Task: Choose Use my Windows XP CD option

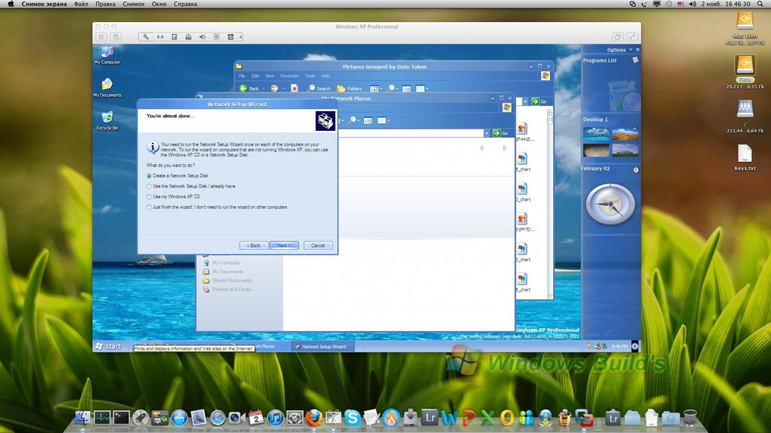Action: 173,197
